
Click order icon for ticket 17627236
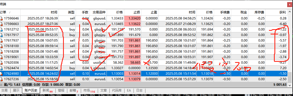[x=1, y=79]
